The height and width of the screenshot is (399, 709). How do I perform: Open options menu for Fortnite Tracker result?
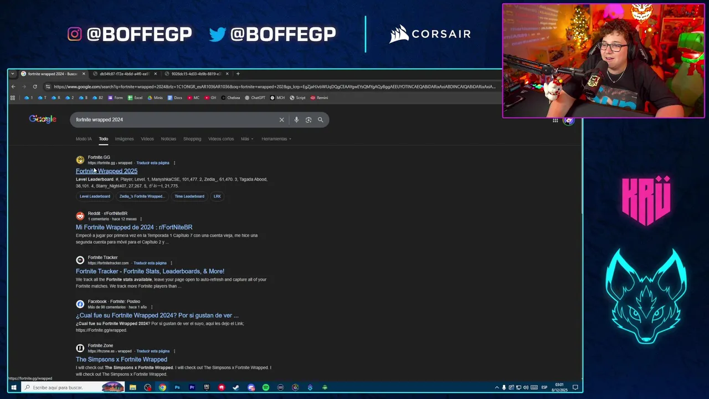point(171,263)
